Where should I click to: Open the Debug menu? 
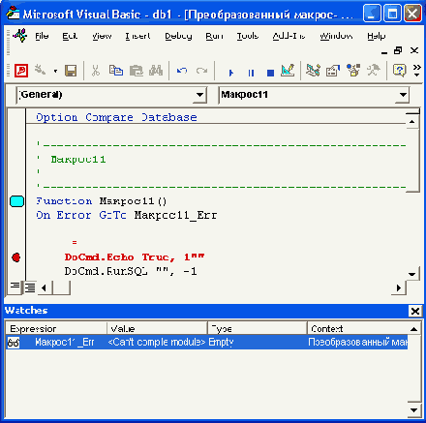pyautogui.click(x=178, y=36)
